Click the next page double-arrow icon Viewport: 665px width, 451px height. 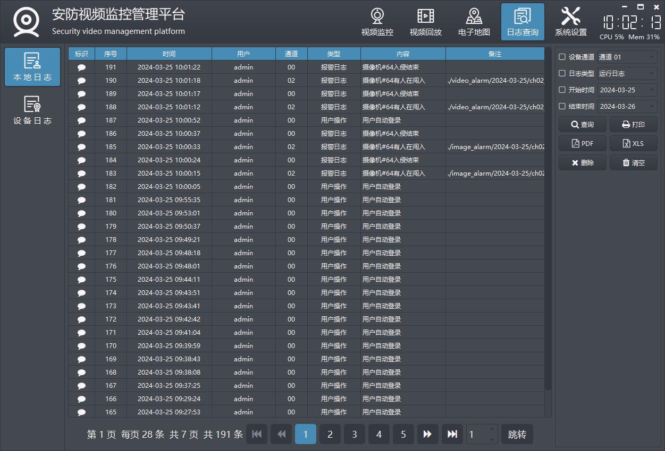pyautogui.click(x=427, y=434)
